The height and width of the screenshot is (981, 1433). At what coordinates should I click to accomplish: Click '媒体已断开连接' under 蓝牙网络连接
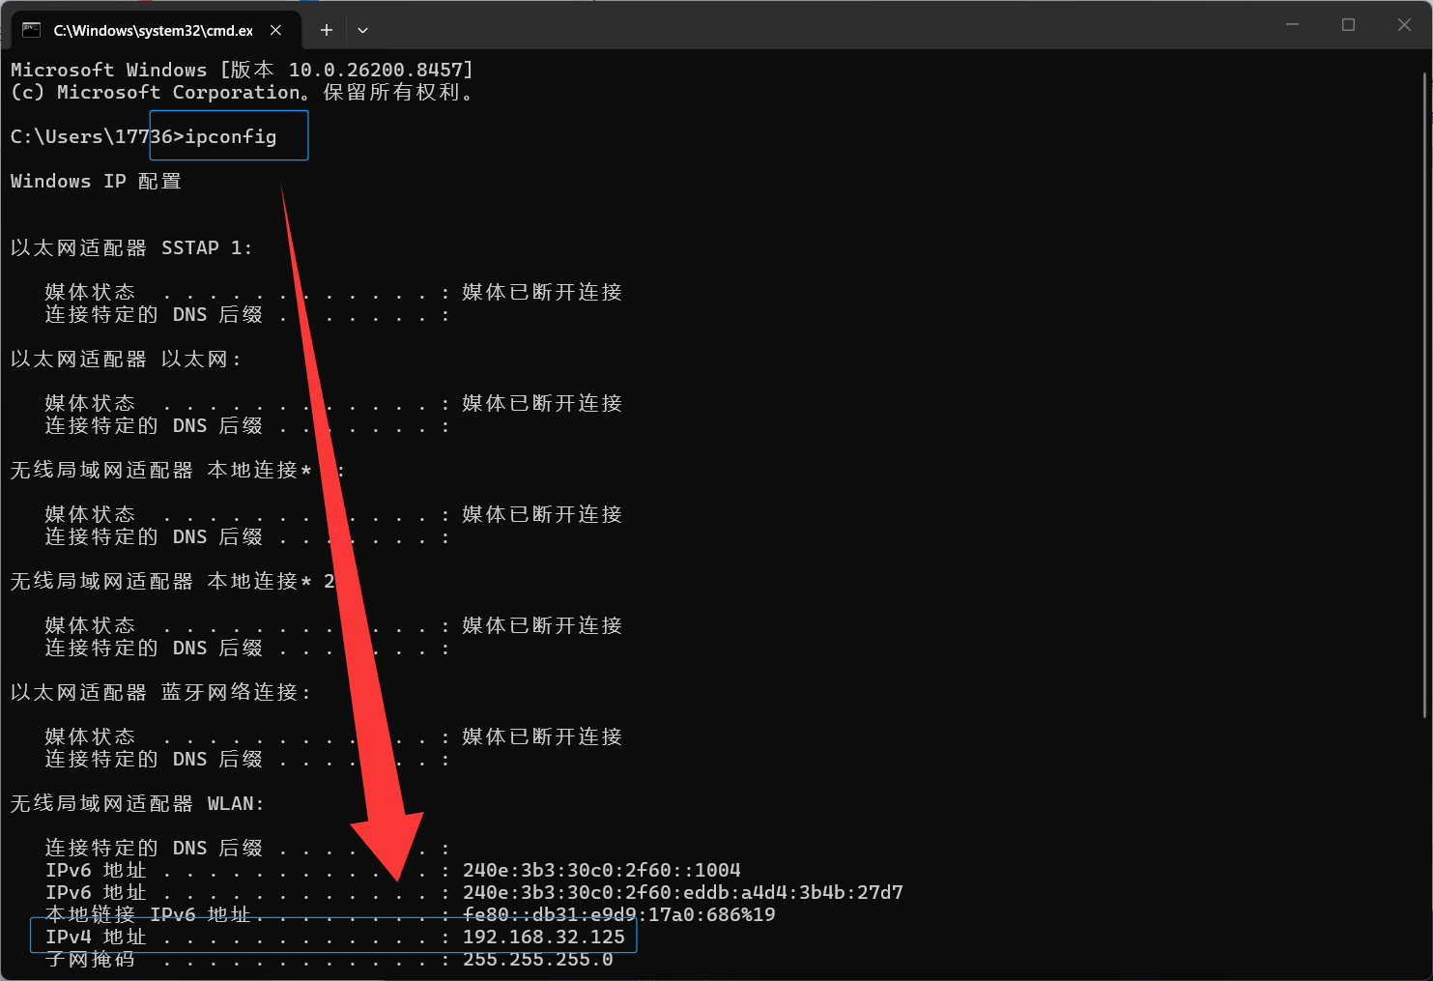click(x=542, y=736)
